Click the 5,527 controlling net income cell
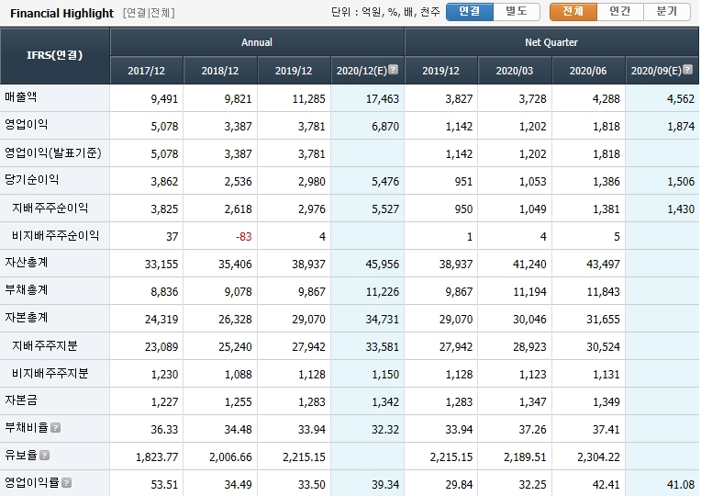701x496 pixels. tap(368, 209)
